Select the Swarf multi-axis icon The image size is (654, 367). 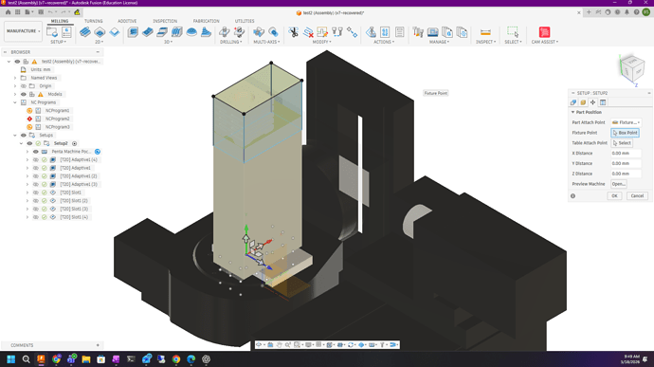(259, 32)
